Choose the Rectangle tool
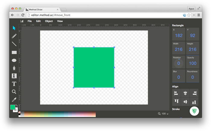 click(x=14, y=52)
